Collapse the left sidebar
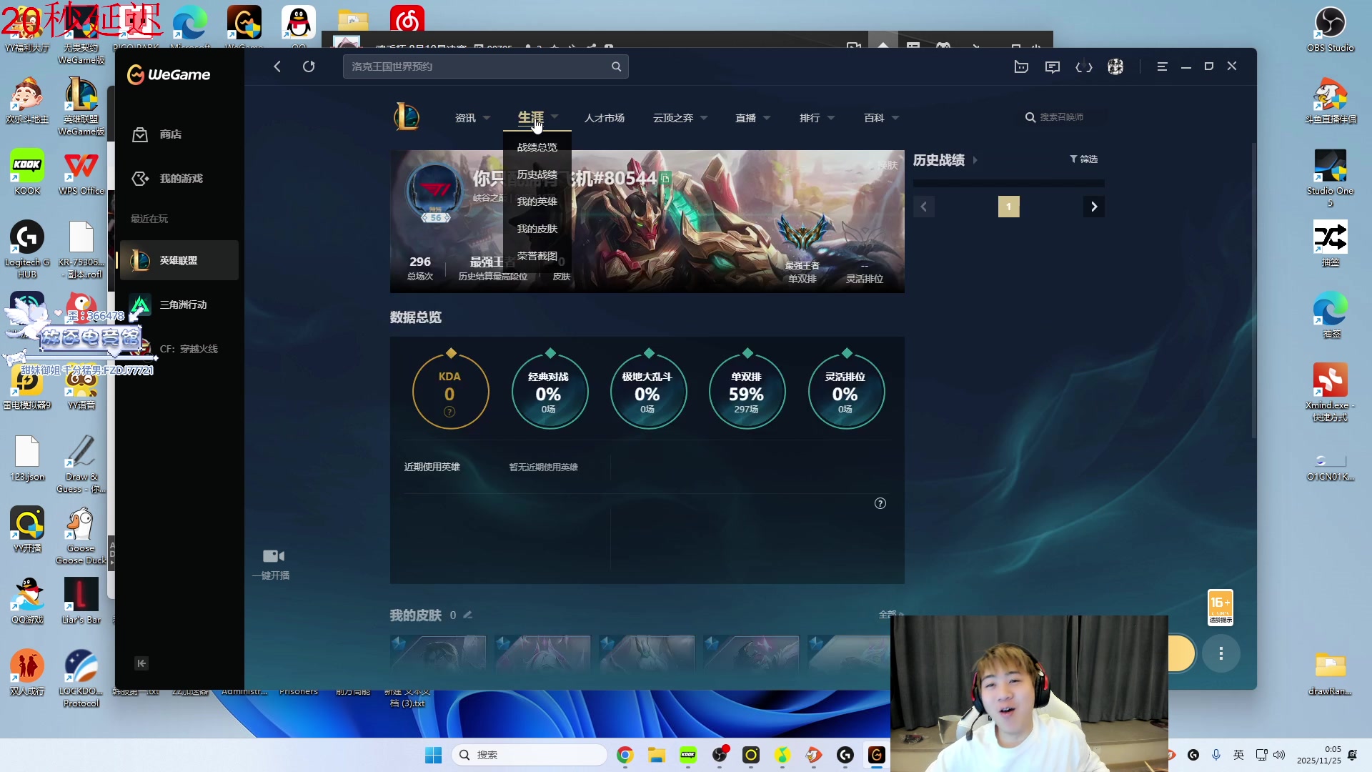 pos(141,663)
